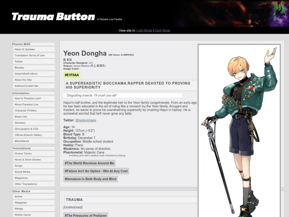Viewport: 289px width, 217px height.
Task: Click the 'Height: 157cm' line
Action: [79, 131]
